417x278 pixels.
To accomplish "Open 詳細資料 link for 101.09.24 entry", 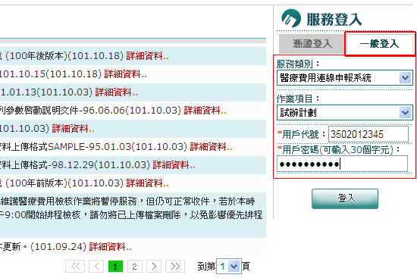I will (110, 247).
